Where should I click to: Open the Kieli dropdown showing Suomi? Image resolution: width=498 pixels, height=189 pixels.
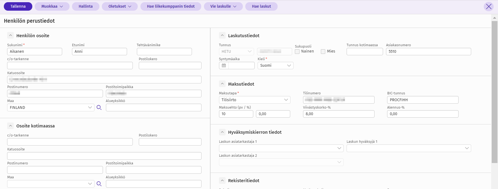275,66
